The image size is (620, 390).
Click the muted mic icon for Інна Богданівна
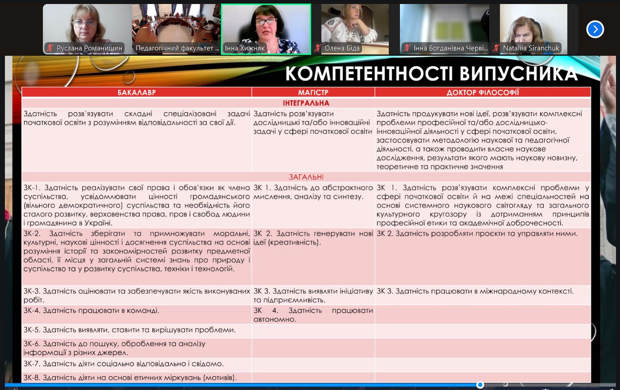click(x=407, y=48)
